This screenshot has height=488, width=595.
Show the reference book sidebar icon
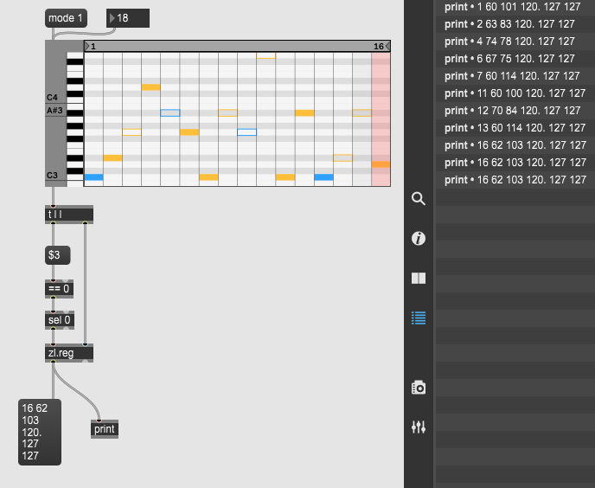tap(419, 279)
